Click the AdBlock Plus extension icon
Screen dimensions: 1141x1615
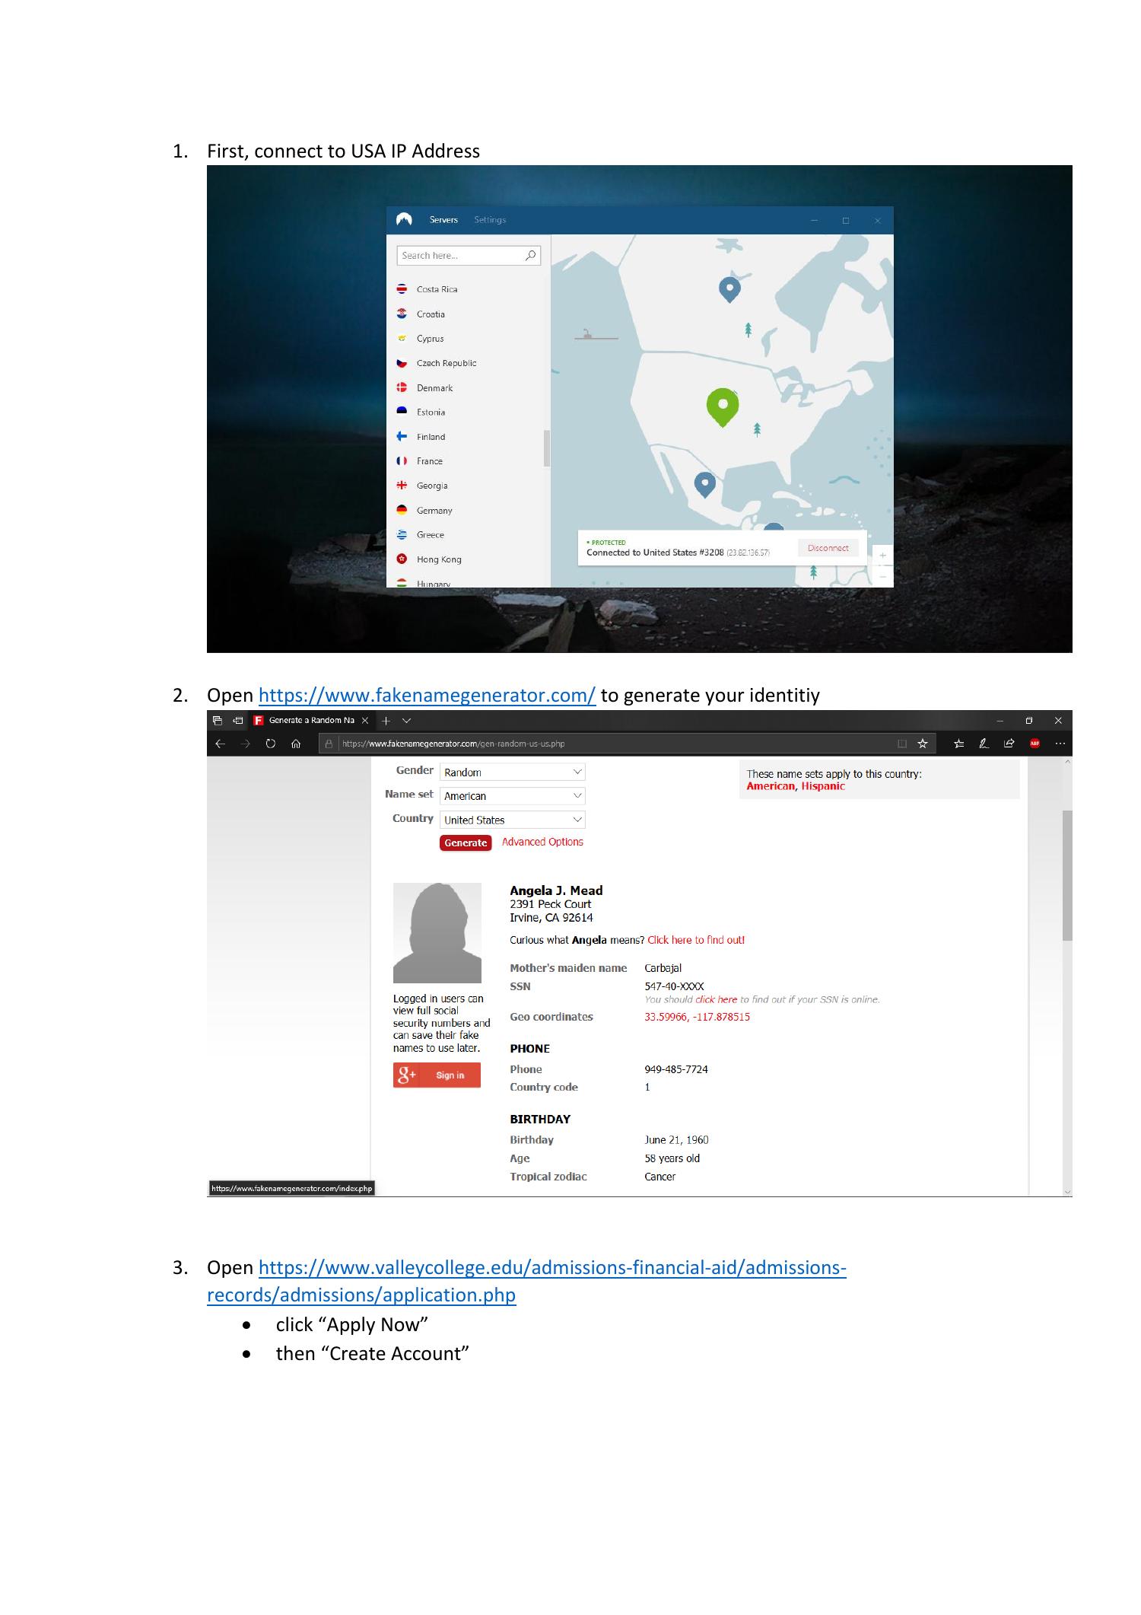[1035, 744]
